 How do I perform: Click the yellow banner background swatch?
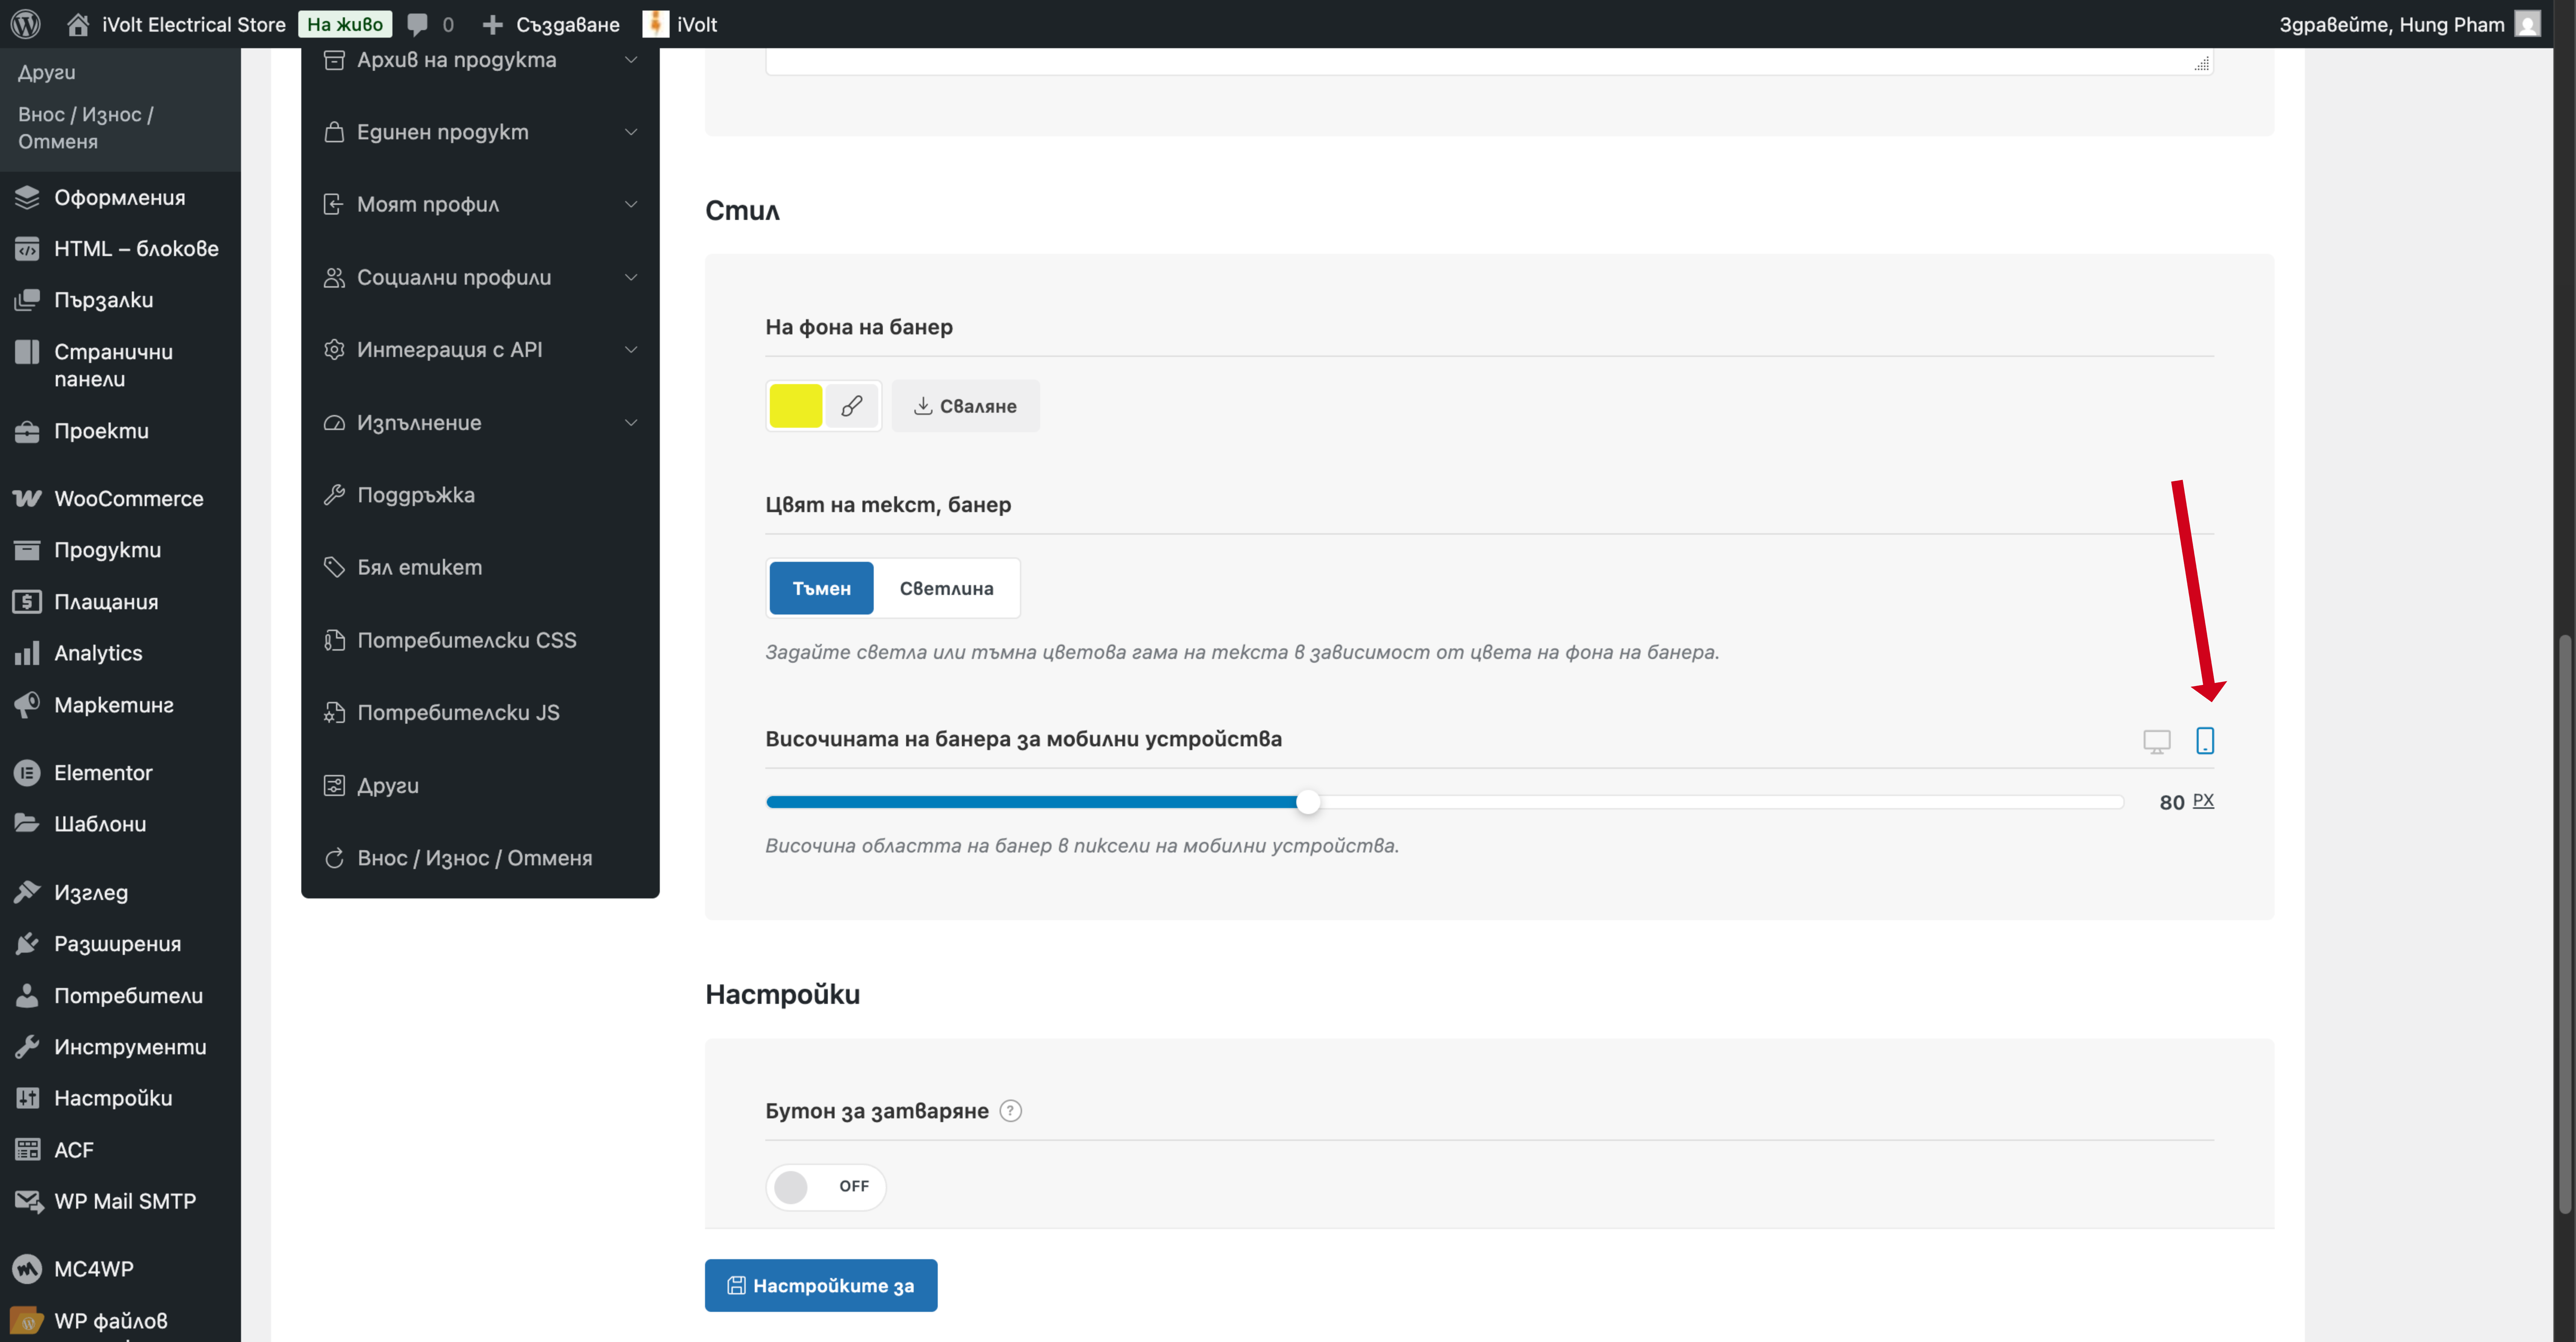(796, 405)
